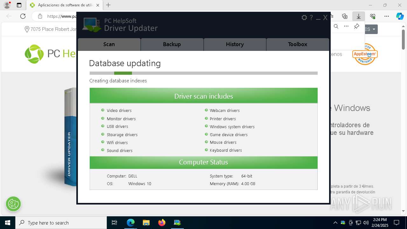Open Firefox from the taskbar

pos(162,223)
